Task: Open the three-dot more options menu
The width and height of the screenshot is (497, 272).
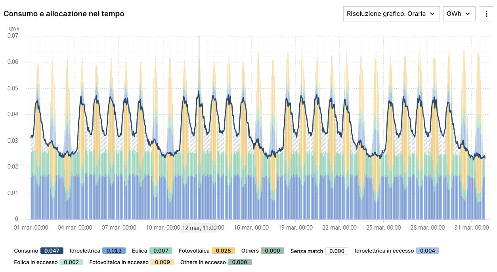Action: [x=486, y=14]
